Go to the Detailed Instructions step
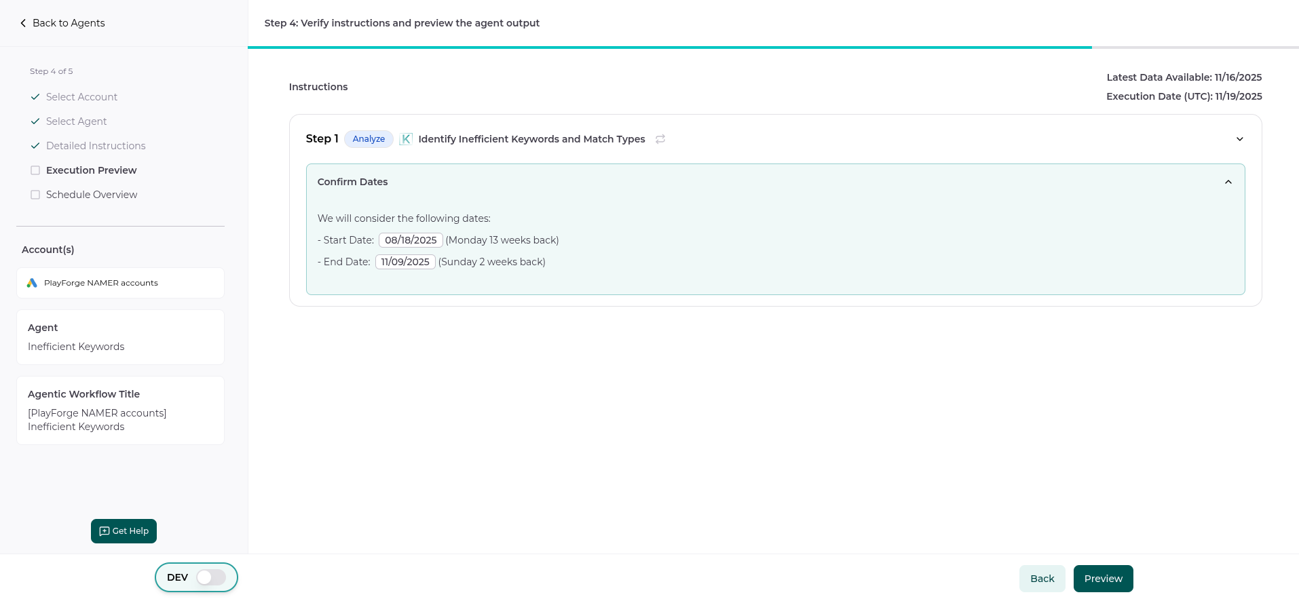 click(x=96, y=146)
